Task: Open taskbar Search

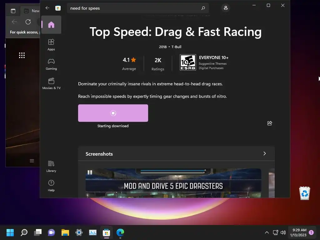Action: point(24,232)
